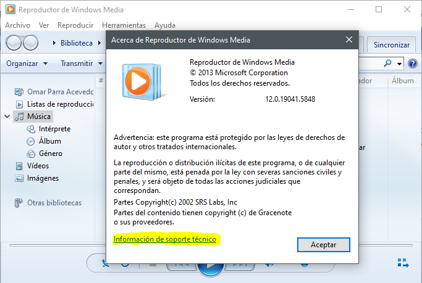Open the Archivo menu
The height and width of the screenshot is (283, 422).
pos(17,25)
